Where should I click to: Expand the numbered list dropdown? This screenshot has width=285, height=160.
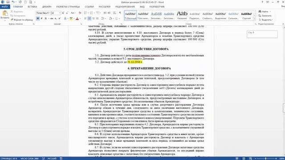point(94,13)
